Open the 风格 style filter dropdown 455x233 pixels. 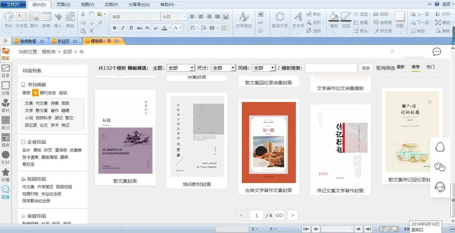[264, 68]
